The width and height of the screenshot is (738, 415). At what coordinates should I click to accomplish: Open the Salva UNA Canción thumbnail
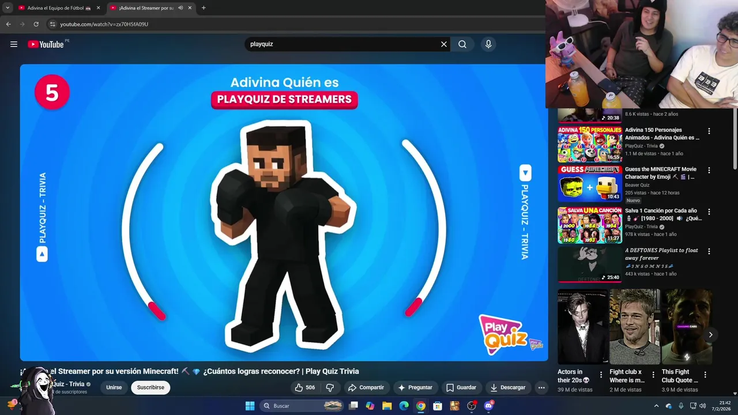pos(589,225)
